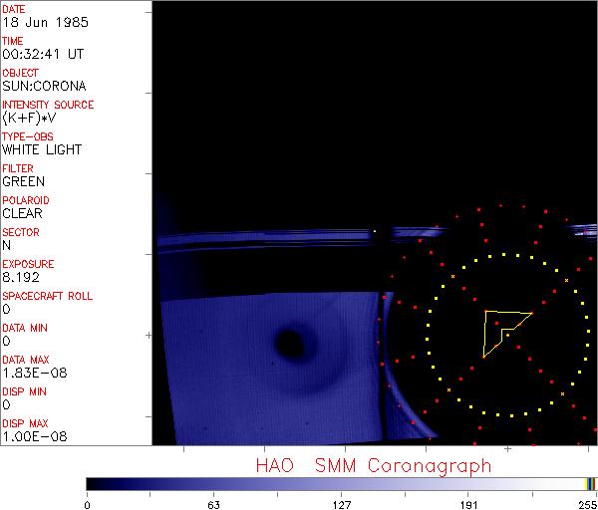This screenshot has width=598, height=510.
Task: Click the GREEN filter value
Action: coord(23,181)
